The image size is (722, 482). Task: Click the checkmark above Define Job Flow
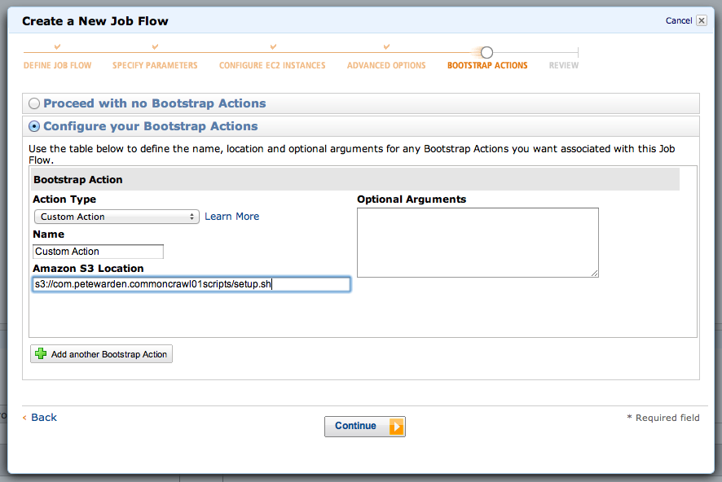pos(57,47)
